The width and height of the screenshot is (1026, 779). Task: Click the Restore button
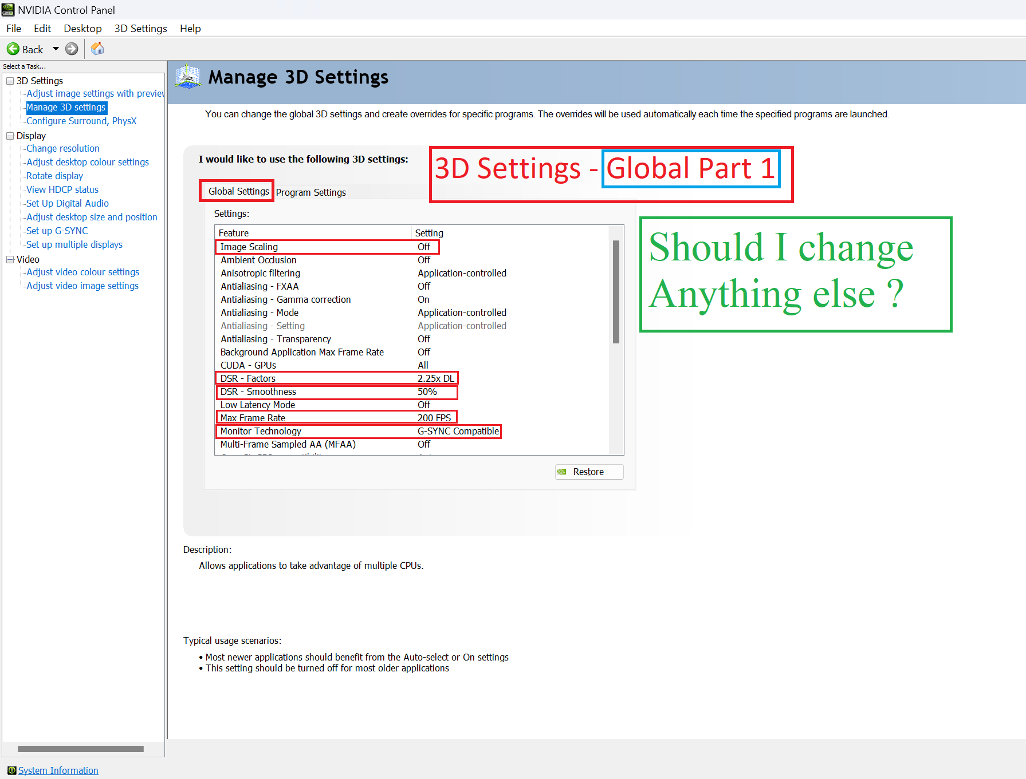click(x=589, y=472)
